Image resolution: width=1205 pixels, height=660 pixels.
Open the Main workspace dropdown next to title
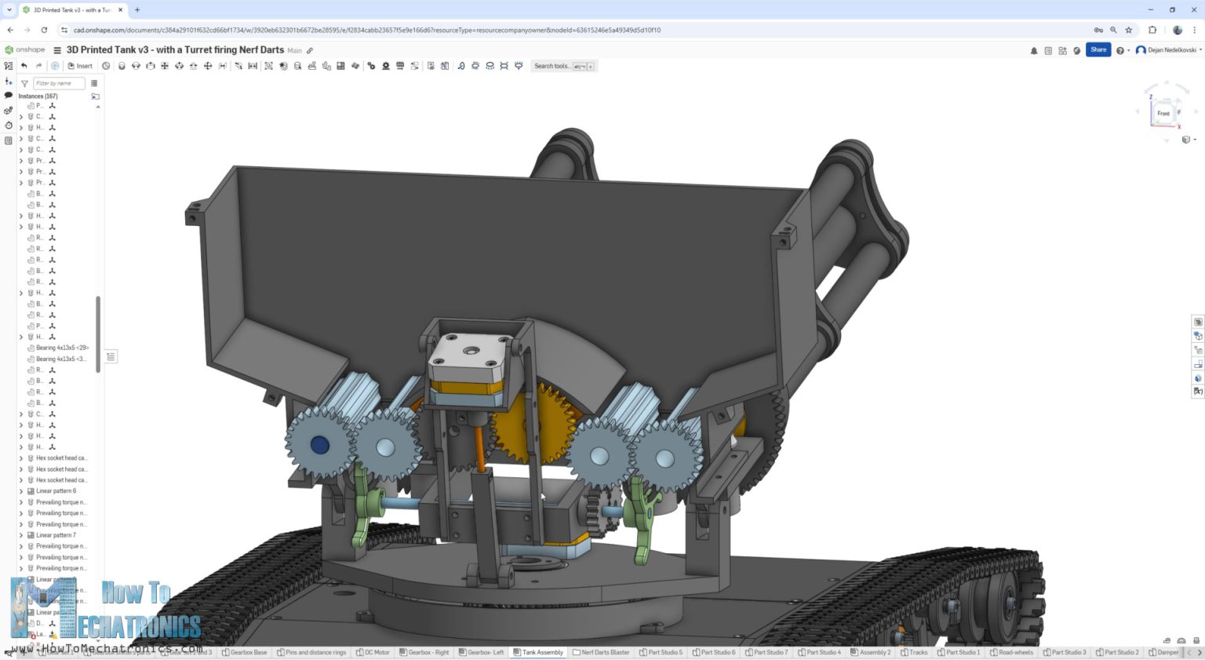[x=294, y=50]
